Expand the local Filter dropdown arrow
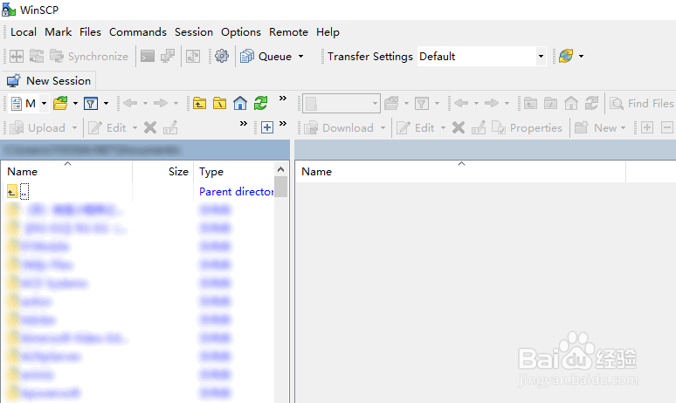Image resolution: width=676 pixels, height=403 pixels. pos(106,103)
